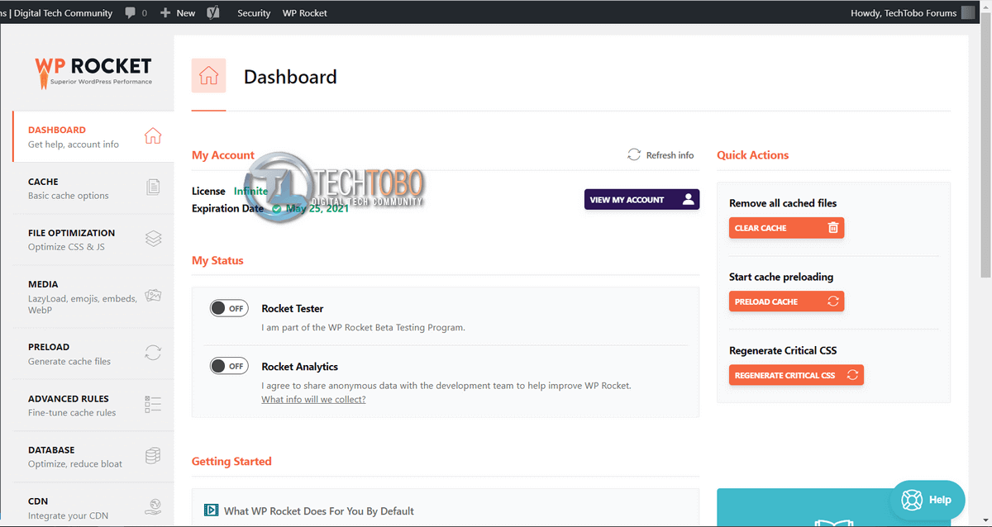Click the Media images icon in sidebar
This screenshot has height=527, width=992.
(153, 296)
